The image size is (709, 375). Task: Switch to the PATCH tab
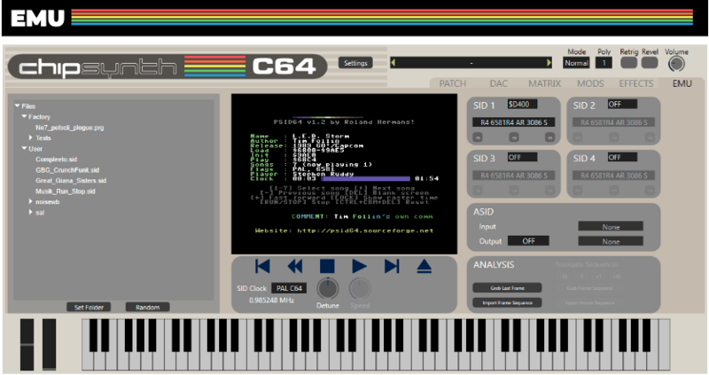coord(453,83)
